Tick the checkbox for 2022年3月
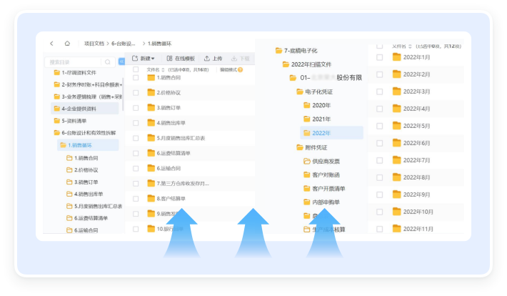Image resolution: width=507 pixels, height=296 pixels. point(379,92)
